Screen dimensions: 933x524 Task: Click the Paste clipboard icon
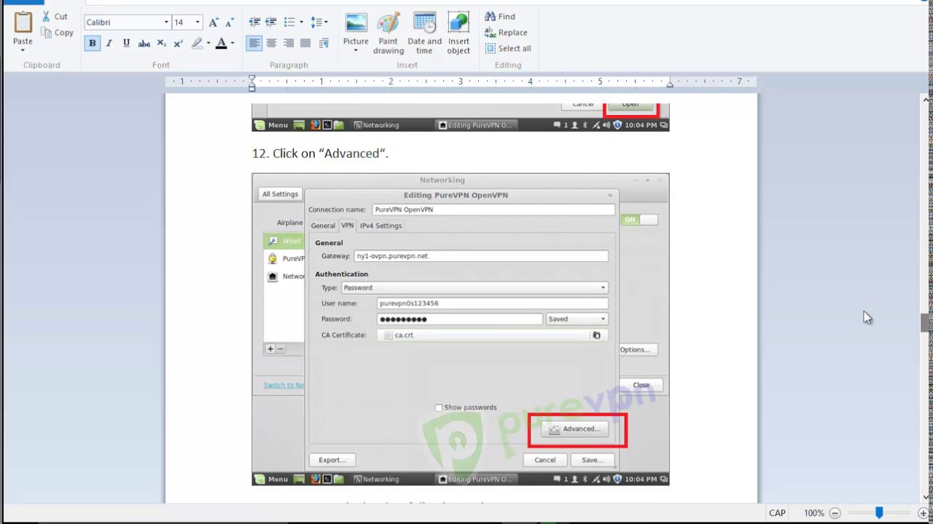(x=23, y=23)
